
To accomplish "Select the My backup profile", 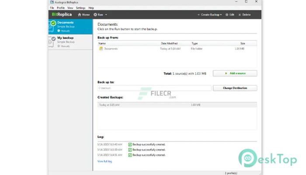I will tap(70, 42).
